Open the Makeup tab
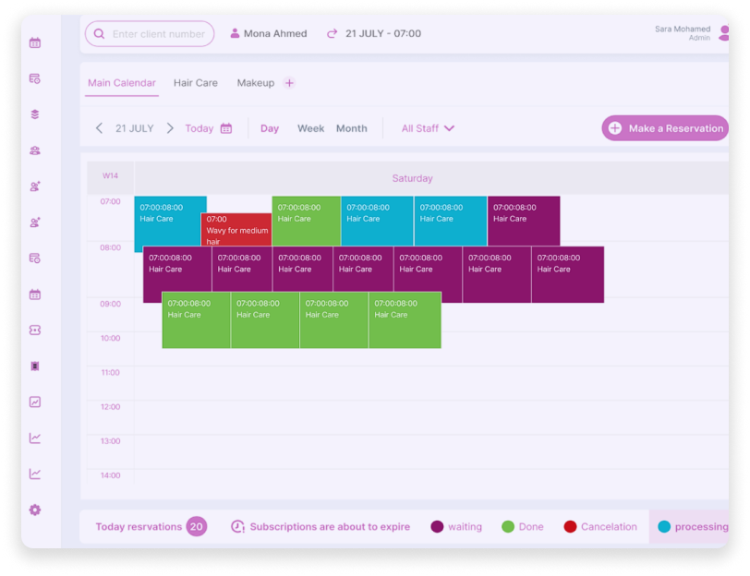Image resolution: width=750 pixels, height=576 pixels. pos(255,83)
